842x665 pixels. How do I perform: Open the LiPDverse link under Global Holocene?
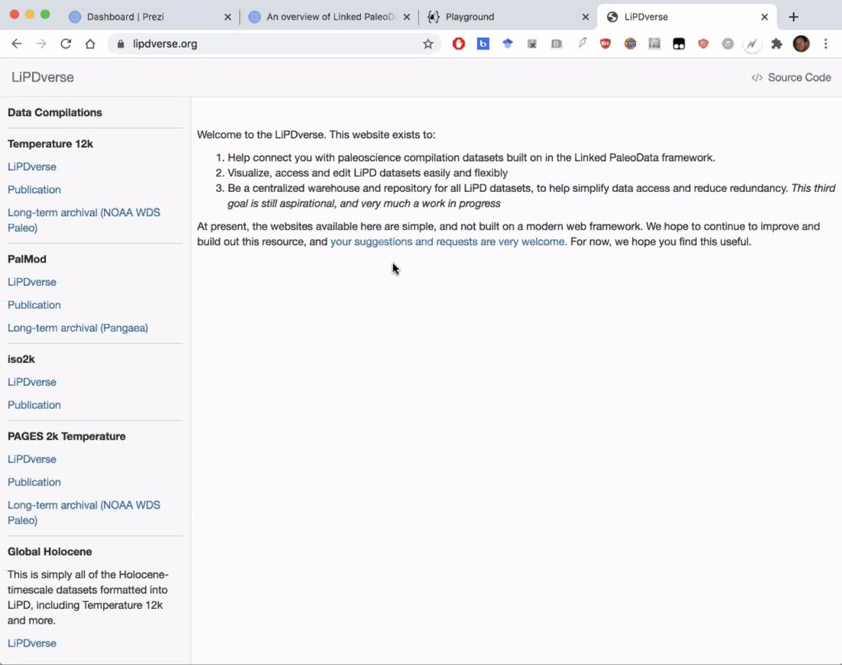point(32,643)
